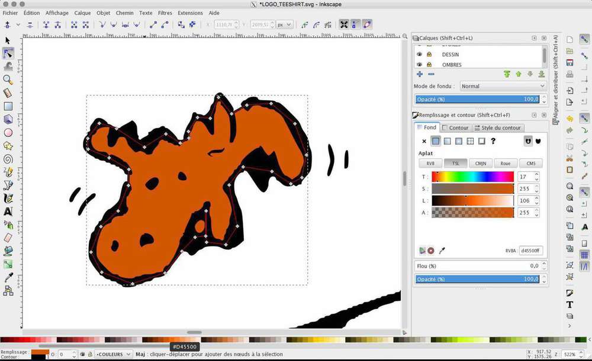Click the no paint X icon

pyautogui.click(x=424, y=141)
